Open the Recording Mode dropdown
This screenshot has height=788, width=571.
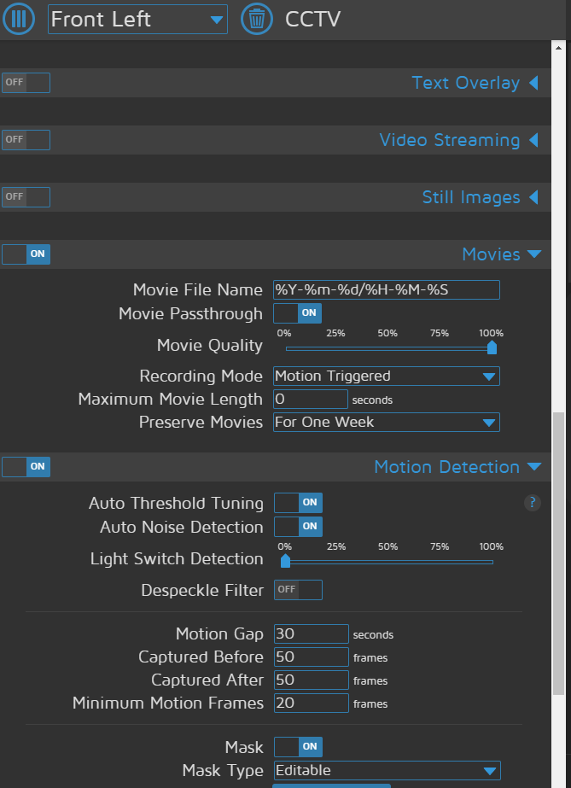(x=386, y=376)
